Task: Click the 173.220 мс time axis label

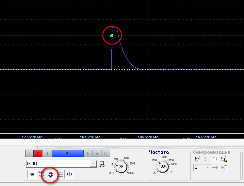Action: (32, 137)
